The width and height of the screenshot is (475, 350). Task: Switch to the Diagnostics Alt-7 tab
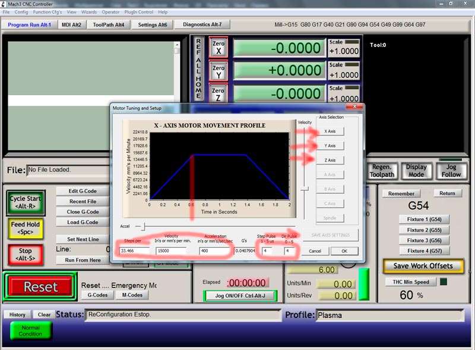point(202,24)
